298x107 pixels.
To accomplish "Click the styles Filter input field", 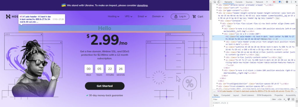I will click(241, 99).
